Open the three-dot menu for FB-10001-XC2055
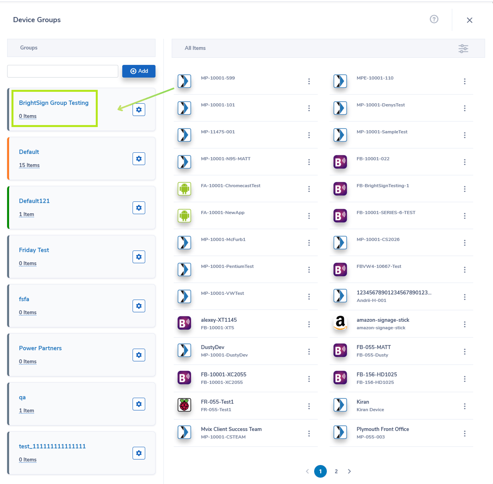 309,379
